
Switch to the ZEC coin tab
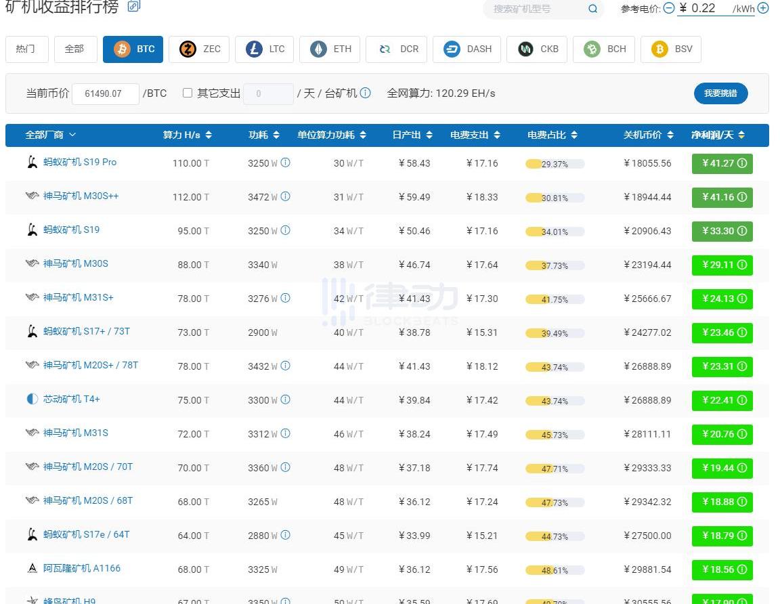tap(199, 49)
